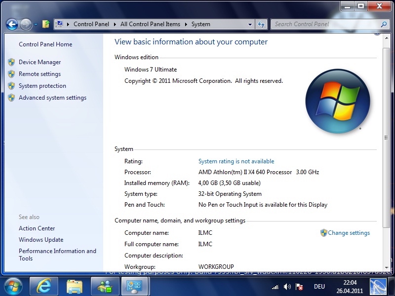The height and width of the screenshot is (296, 395).
Task: Click the ILMC value beside Full computer name
Action: pos(205,244)
